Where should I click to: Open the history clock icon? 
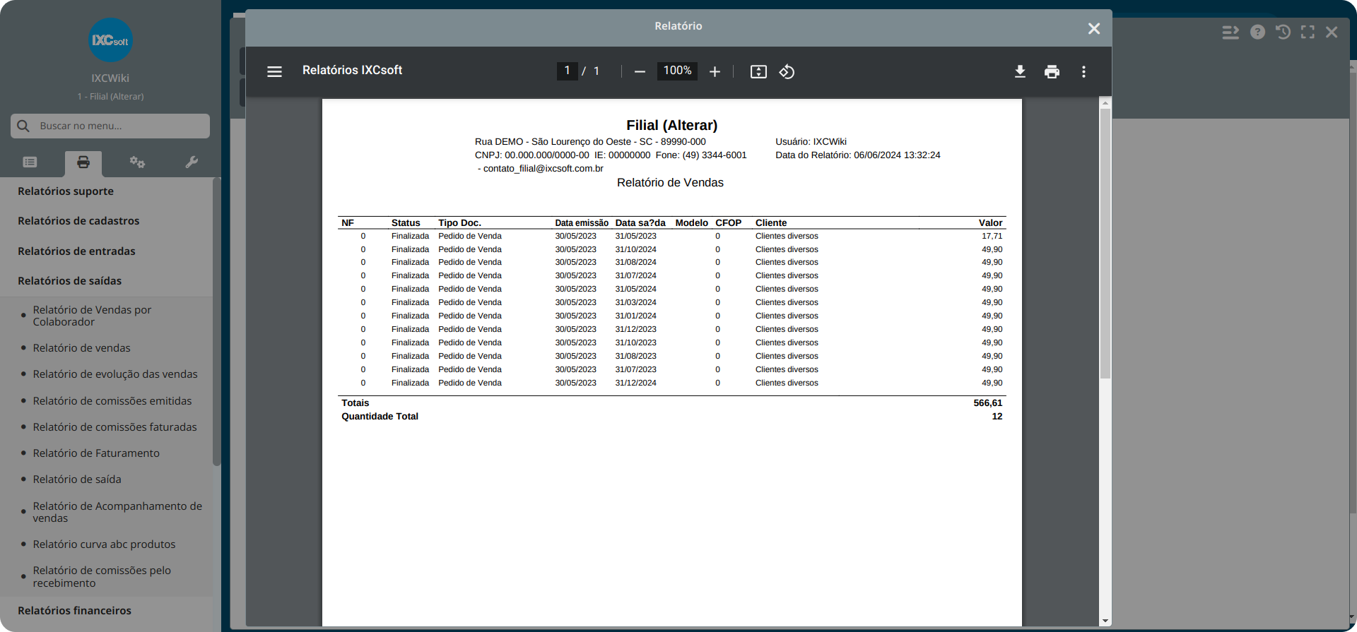pyautogui.click(x=1283, y=32)
